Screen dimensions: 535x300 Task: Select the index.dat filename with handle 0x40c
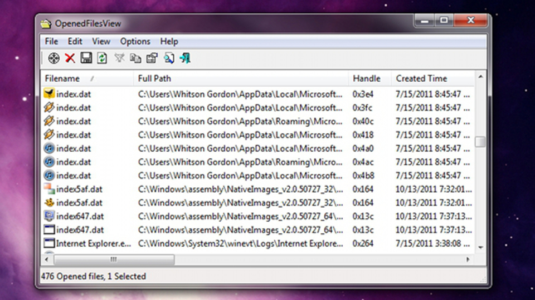coord(74,122)
